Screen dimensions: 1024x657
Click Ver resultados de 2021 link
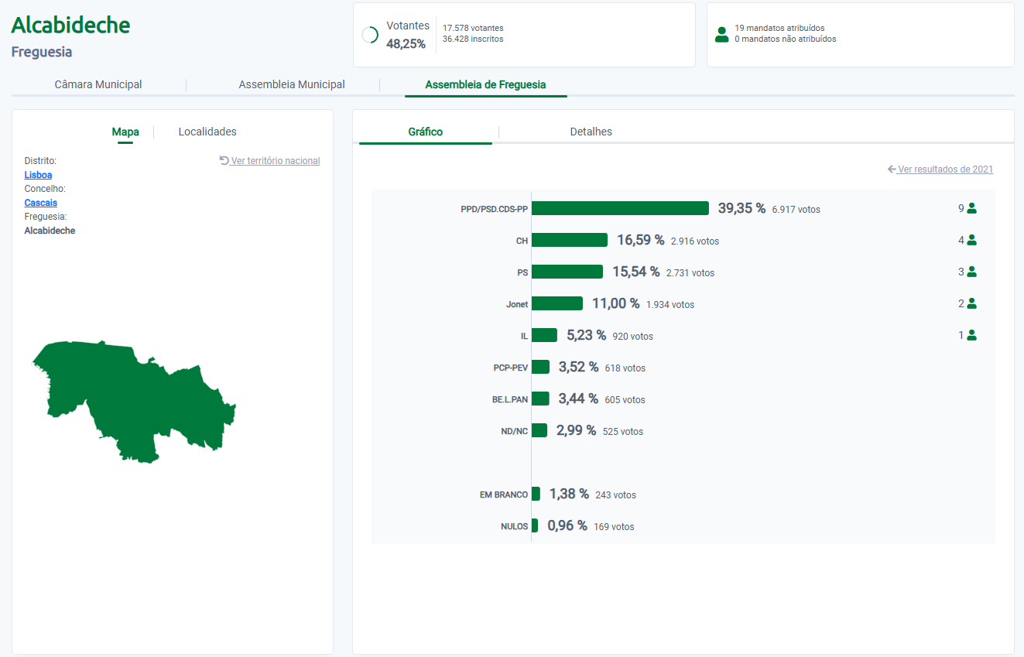coord(944,169)
